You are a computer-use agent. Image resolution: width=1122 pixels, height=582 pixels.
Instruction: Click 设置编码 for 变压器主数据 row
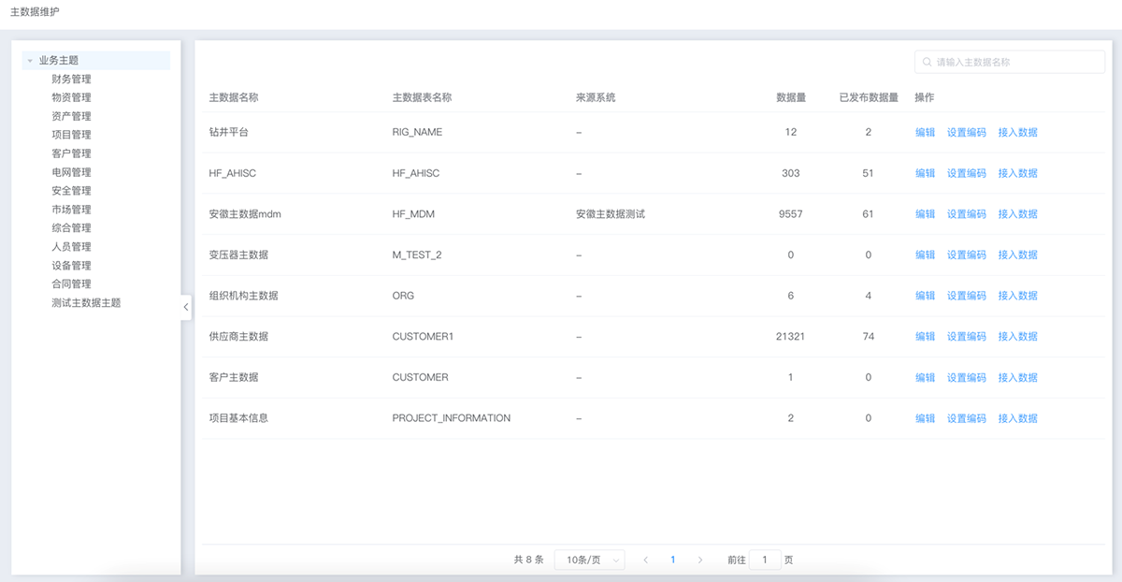967,255
